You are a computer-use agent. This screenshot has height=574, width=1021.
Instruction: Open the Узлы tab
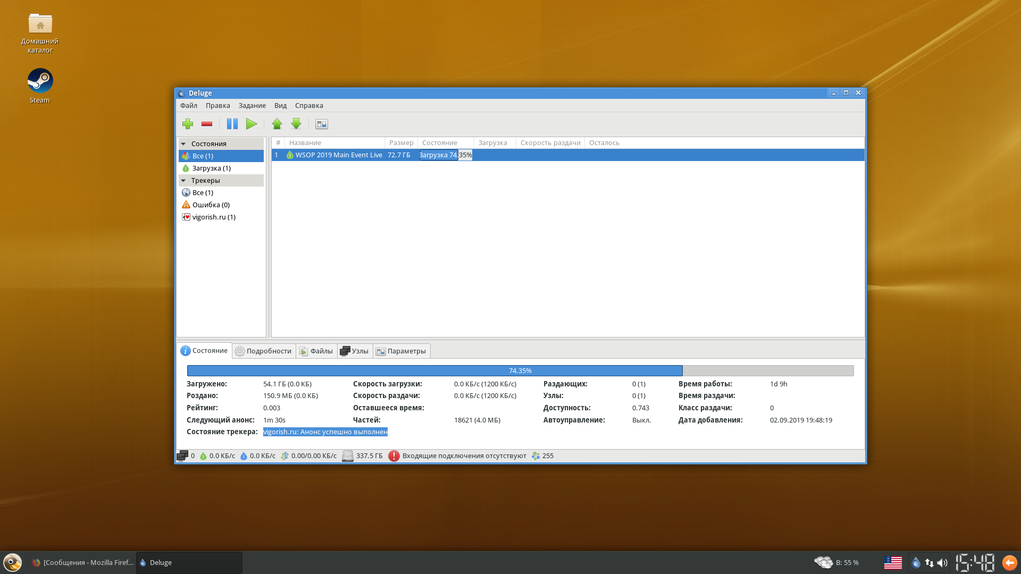(x=355, y=351)
